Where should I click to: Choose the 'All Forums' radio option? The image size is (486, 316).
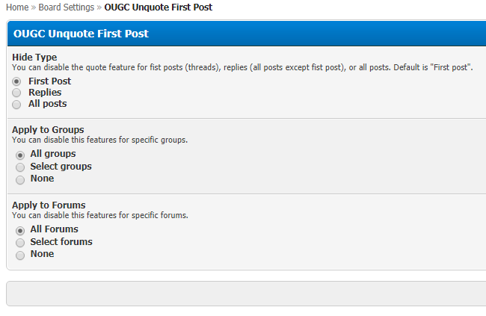[20, 230]
